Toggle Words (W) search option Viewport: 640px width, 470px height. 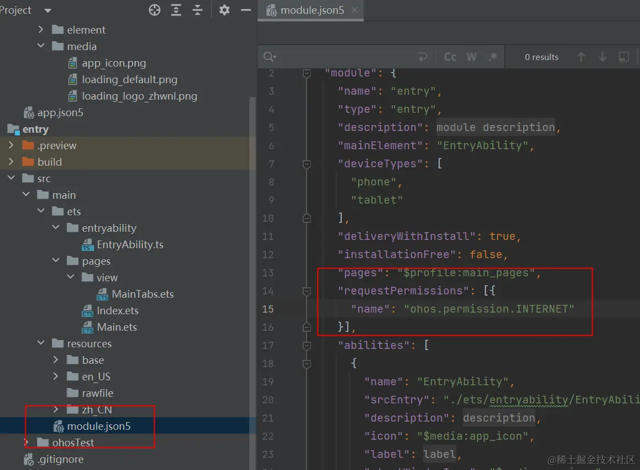pos(472,57)
